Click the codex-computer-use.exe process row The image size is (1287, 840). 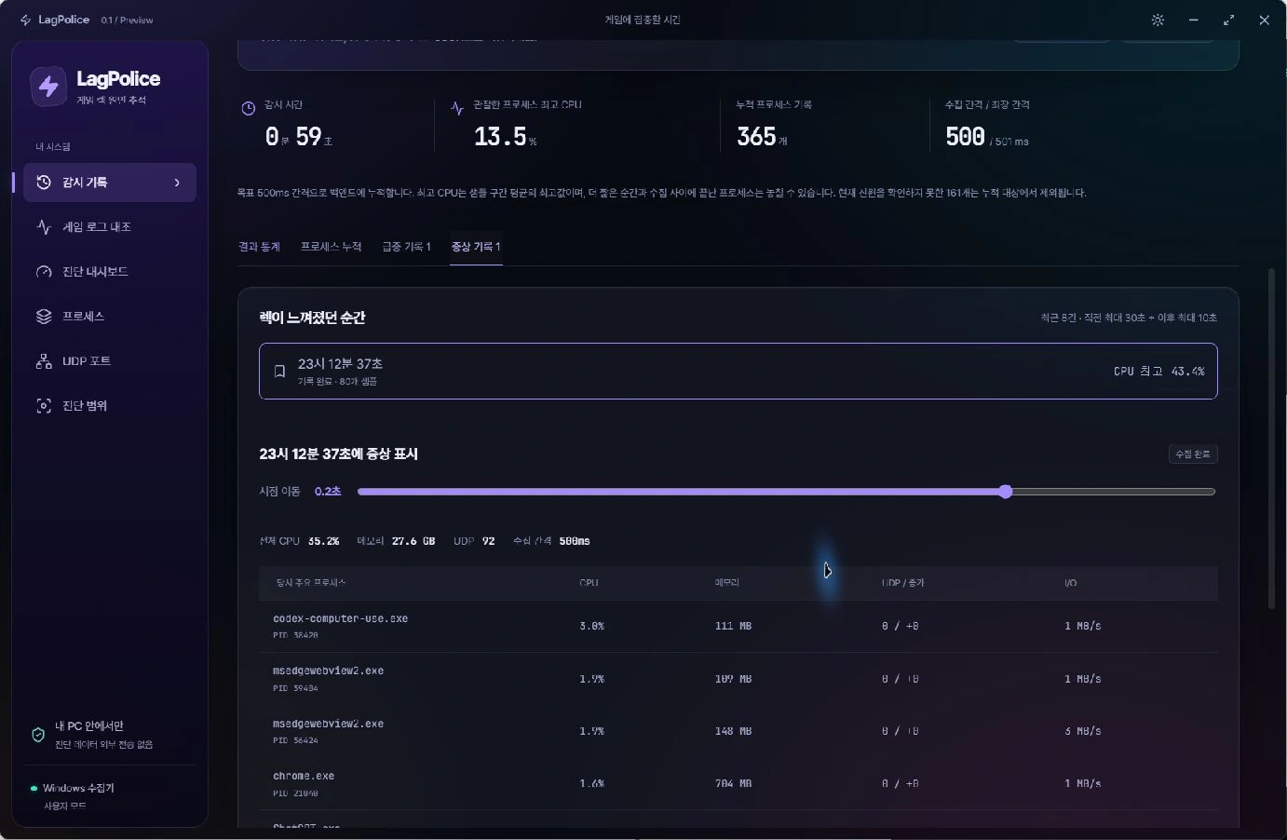[738, 626]
